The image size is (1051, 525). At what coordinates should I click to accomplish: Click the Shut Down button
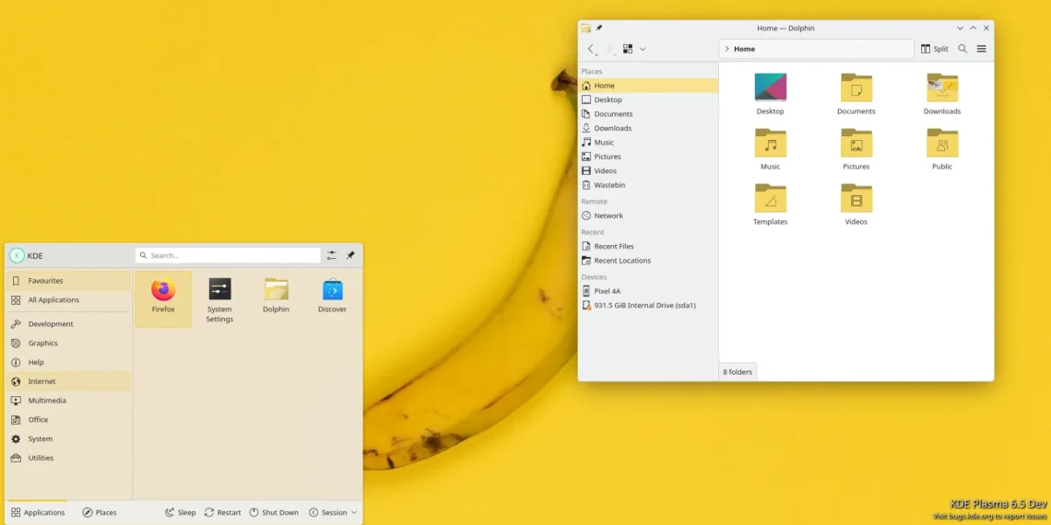[274, 512]
